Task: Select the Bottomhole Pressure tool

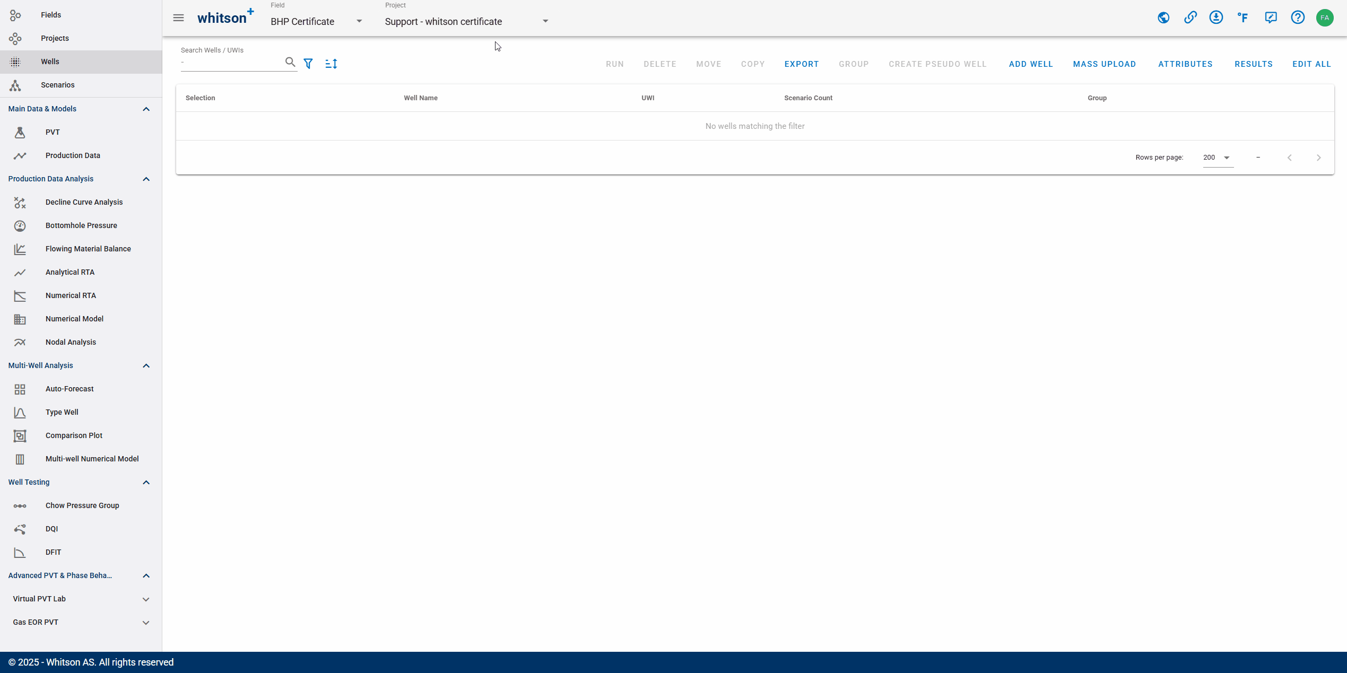Action: click(82, 225)
